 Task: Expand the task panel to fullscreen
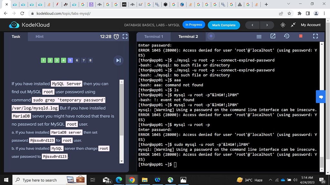coord(125,37)
